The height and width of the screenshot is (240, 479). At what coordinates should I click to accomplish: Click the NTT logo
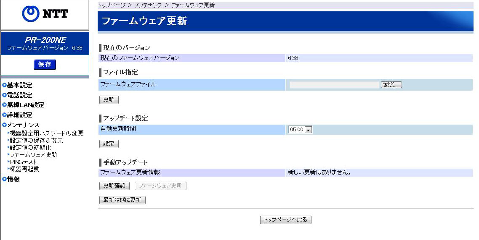click(x=45, y=15)
